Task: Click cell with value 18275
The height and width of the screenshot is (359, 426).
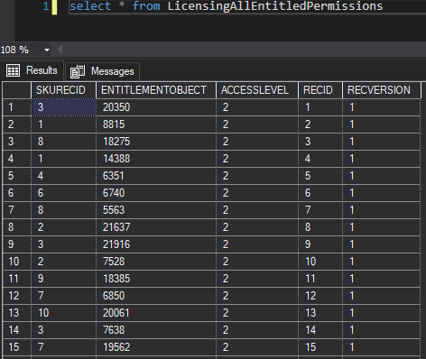Action: point(156,142)
